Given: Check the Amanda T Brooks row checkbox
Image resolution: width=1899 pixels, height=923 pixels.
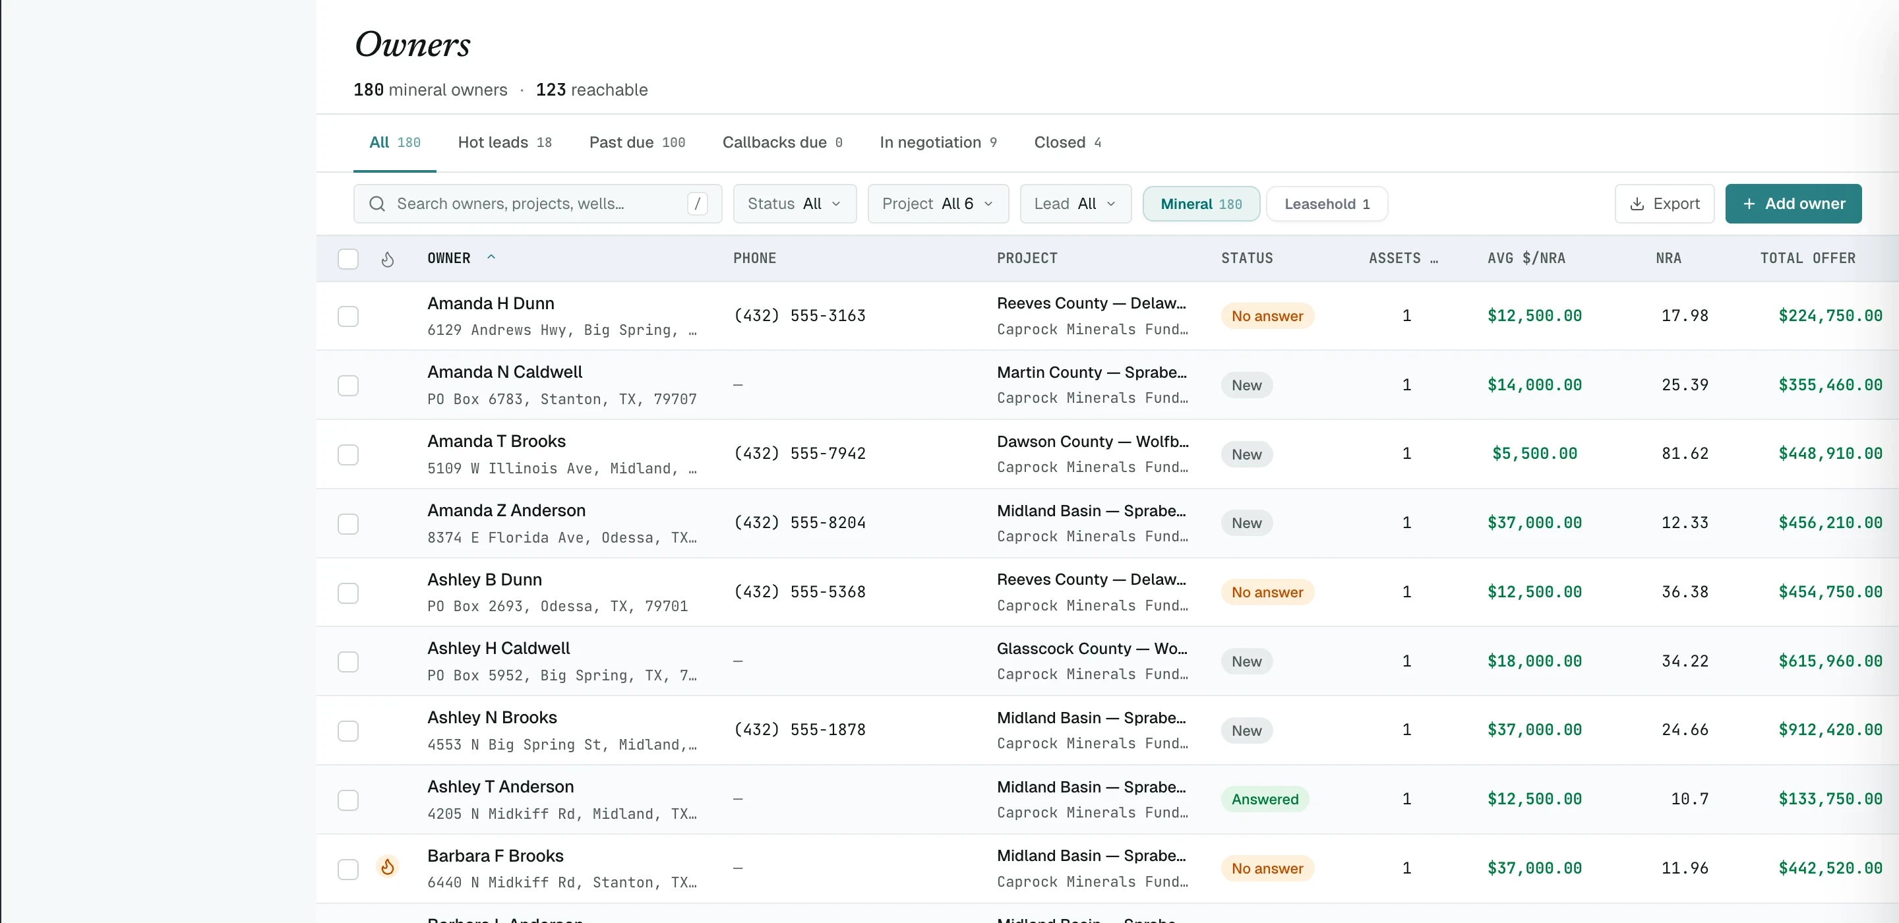Looking at the screenshot, I should pos(348,454).
